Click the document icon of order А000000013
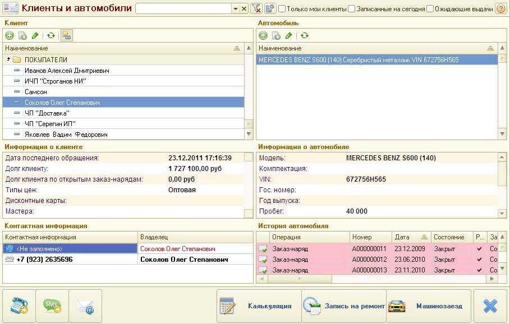The image size is (510, 324). click(x=263, y=270)
